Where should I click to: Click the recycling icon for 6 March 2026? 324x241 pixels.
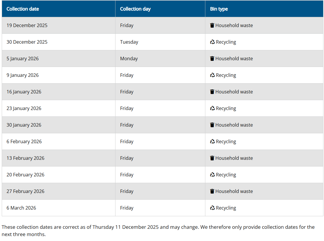[x=212, y=208]
